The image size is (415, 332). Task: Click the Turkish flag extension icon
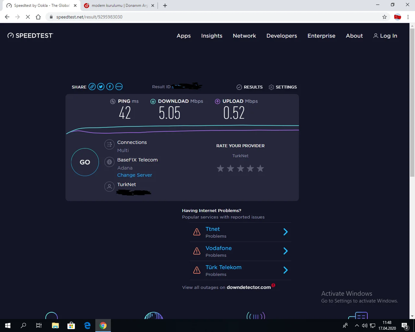coord(397,17)
